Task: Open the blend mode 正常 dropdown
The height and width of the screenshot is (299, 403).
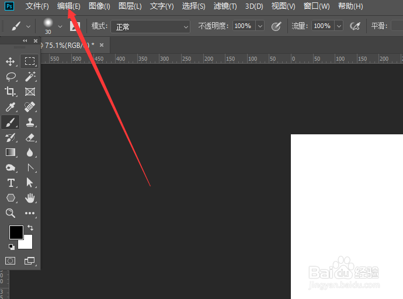Action: point(150,27)
